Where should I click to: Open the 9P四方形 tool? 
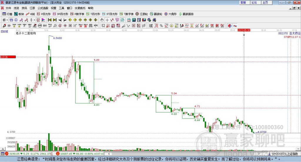(x=60, y=14)
